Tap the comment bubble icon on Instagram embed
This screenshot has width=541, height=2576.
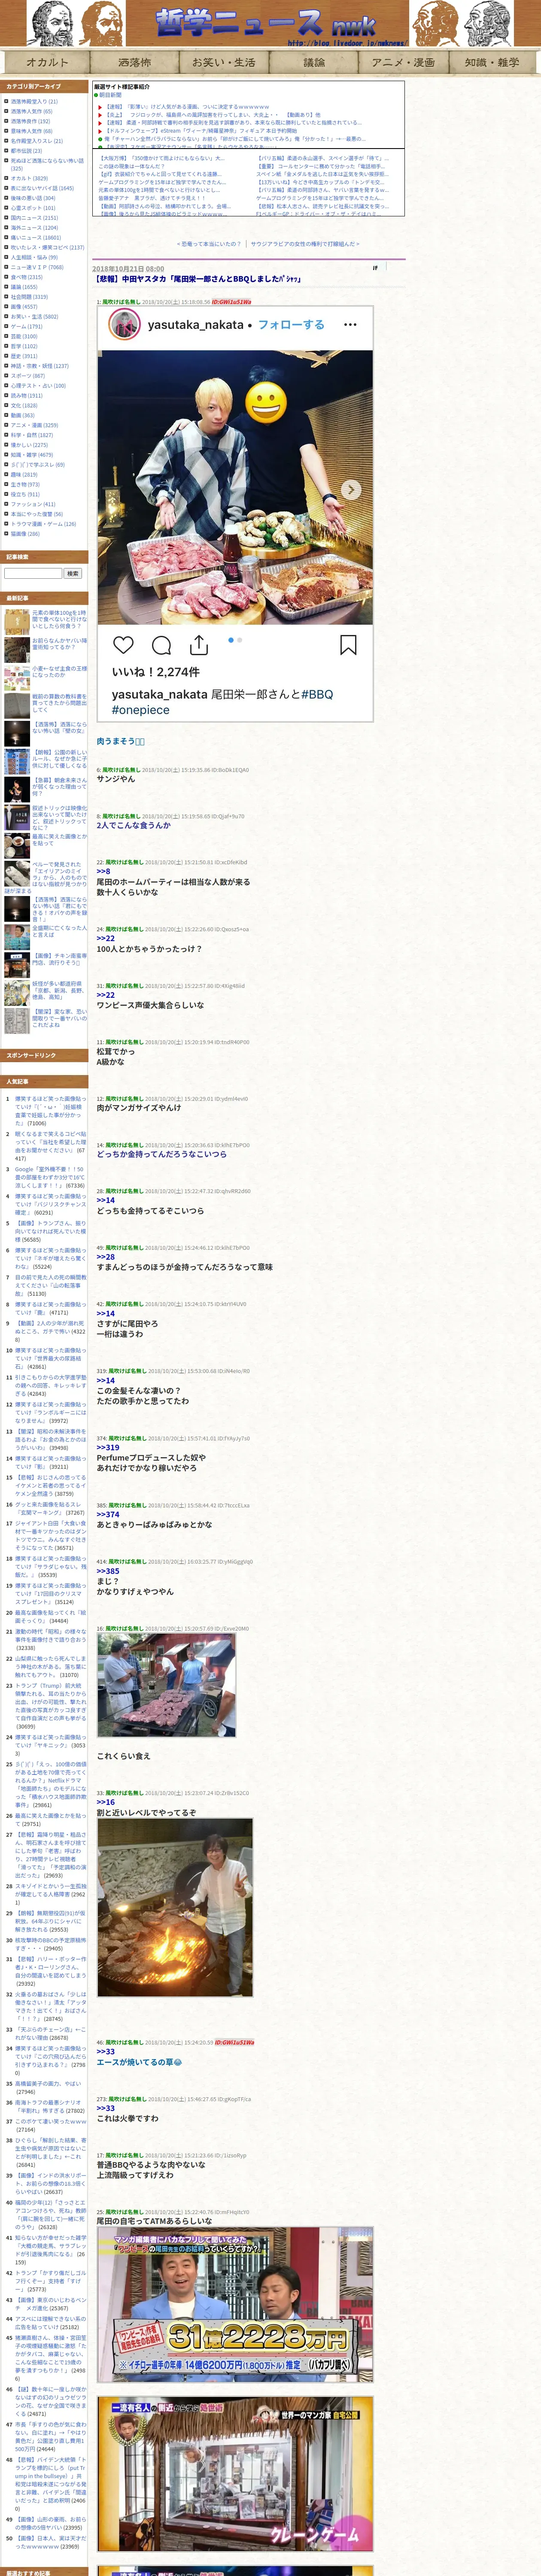coord(161,645)
